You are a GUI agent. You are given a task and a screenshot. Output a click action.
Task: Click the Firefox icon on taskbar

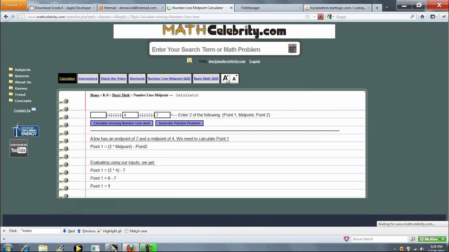tap(130, 248)
